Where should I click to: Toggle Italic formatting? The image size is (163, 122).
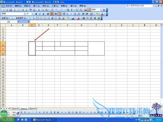point(40,14)
